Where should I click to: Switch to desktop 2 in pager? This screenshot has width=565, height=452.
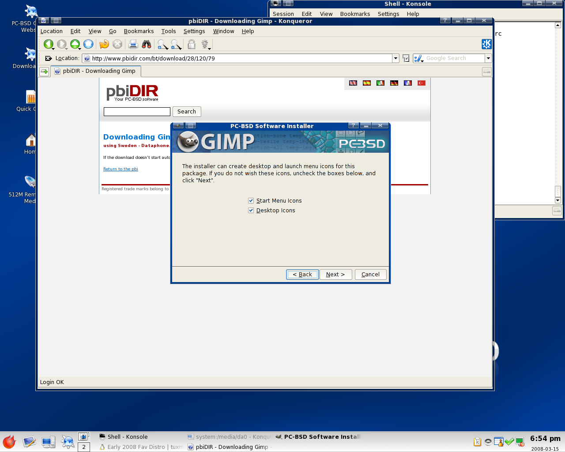pos(84,447)
